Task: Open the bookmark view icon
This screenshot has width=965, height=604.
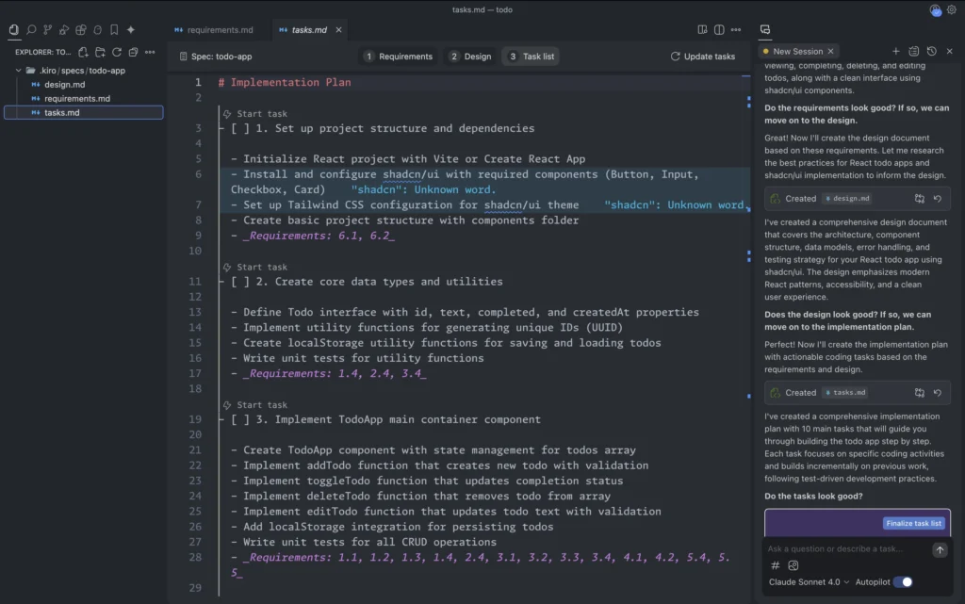Action: click(x=114, y=29)
